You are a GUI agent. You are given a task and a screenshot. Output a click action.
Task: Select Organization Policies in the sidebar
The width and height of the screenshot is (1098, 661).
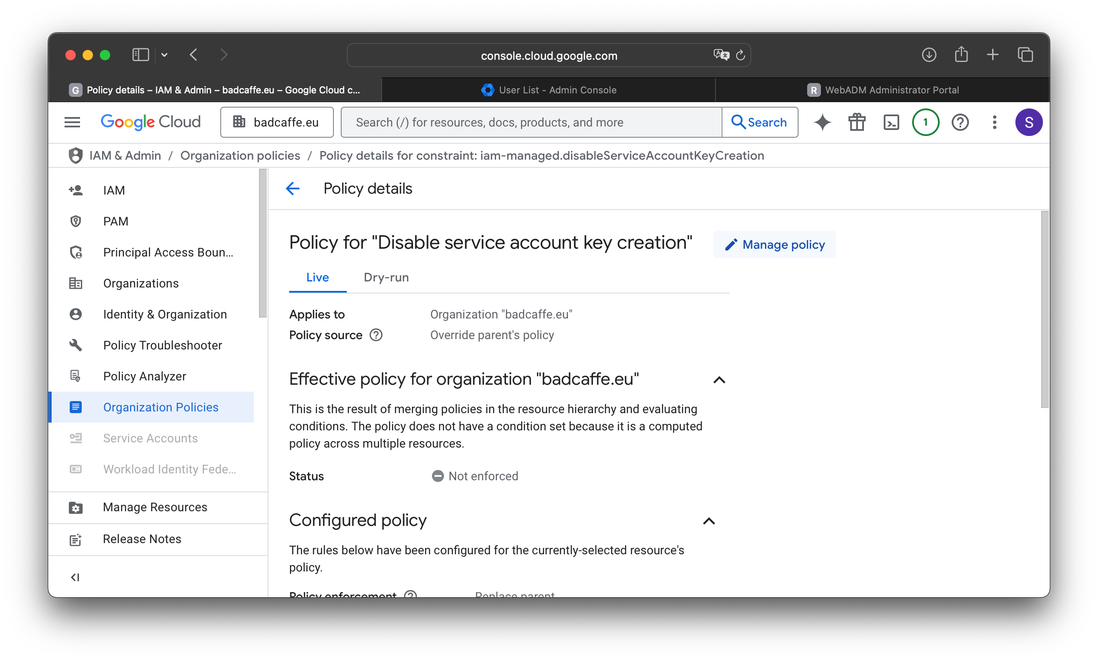[x=152, y=407]
